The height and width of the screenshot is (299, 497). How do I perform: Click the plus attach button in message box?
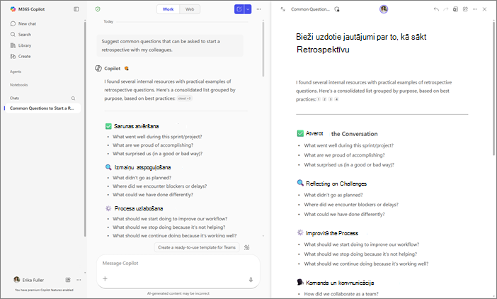point(105,278)
